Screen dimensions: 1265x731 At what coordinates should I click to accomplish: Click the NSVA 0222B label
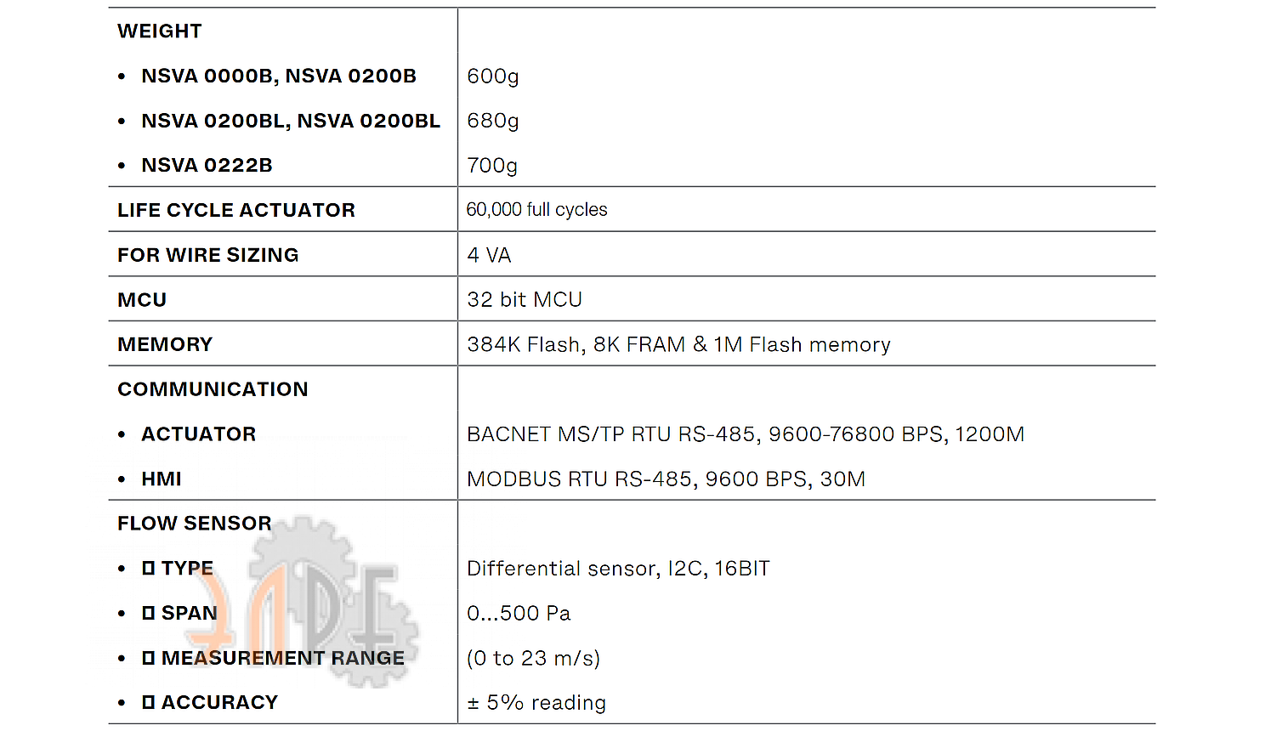207,166
